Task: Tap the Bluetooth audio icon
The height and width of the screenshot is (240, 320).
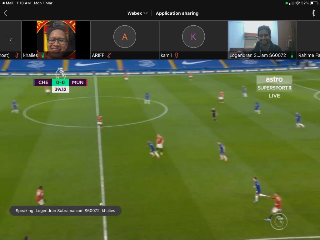Action: point(313,13)
